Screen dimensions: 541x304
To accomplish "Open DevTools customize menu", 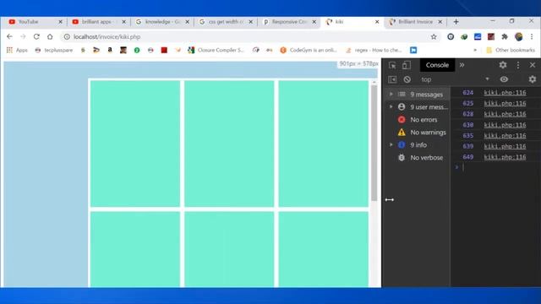I will [518, 65].
